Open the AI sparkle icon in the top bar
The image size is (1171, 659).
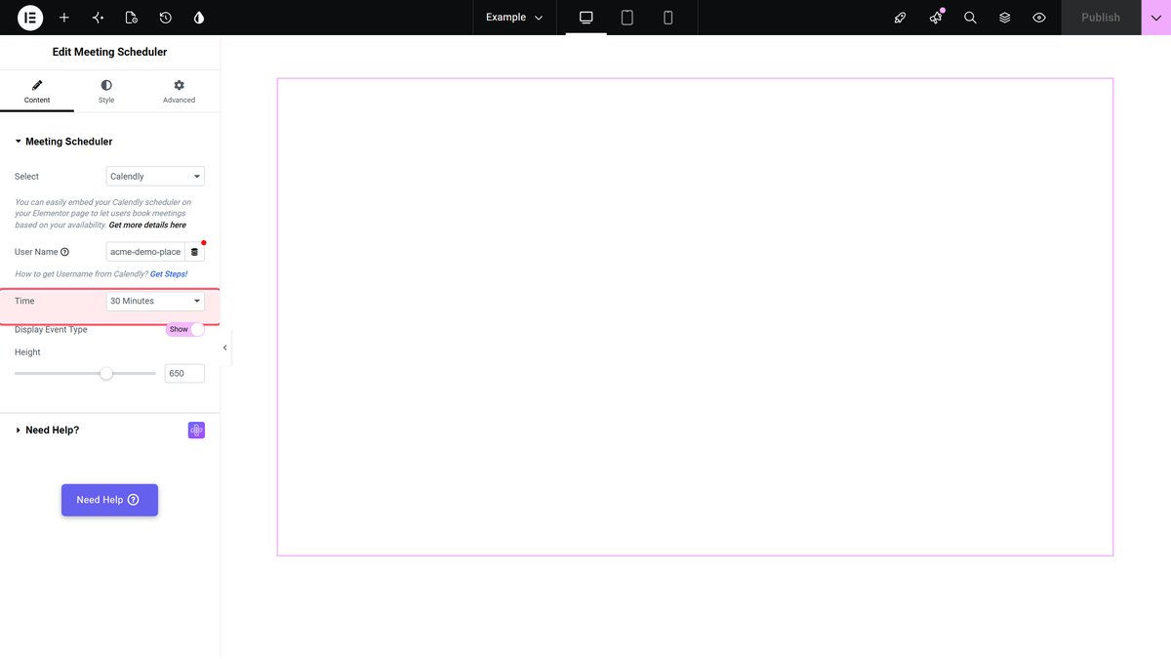click(98, 18)
